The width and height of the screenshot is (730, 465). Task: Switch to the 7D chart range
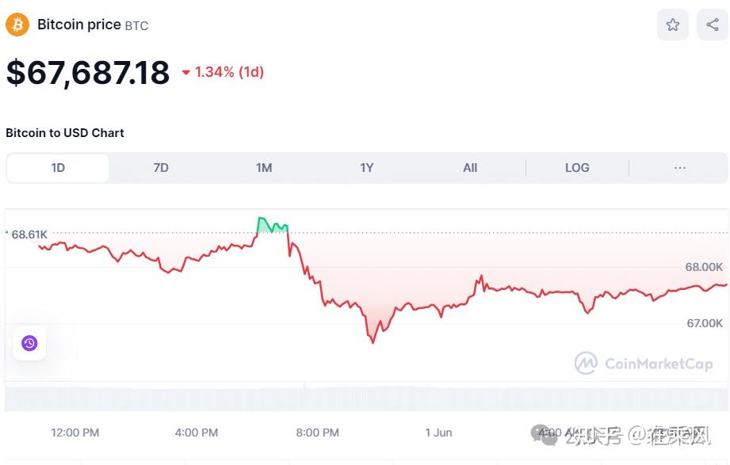[x=161, y=168]
